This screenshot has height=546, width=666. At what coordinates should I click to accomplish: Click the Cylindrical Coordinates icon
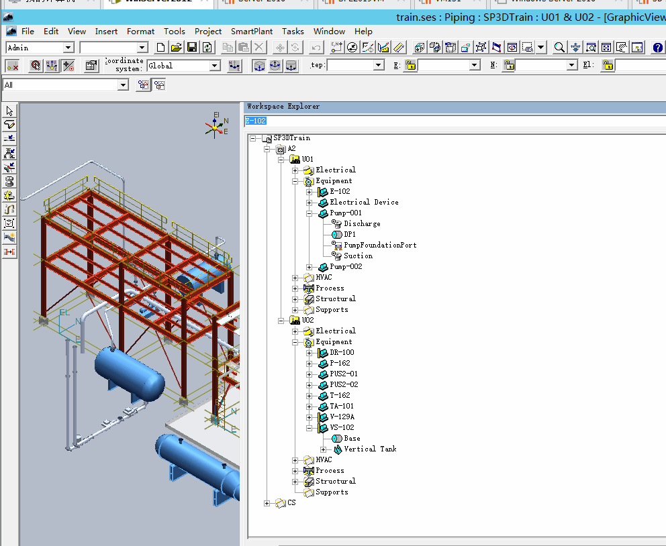pyautogui.click(x=291, y=66)
